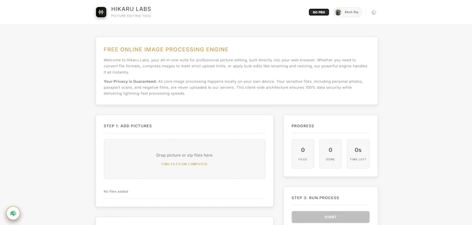Click the No files added text

[x=116, y=191]
